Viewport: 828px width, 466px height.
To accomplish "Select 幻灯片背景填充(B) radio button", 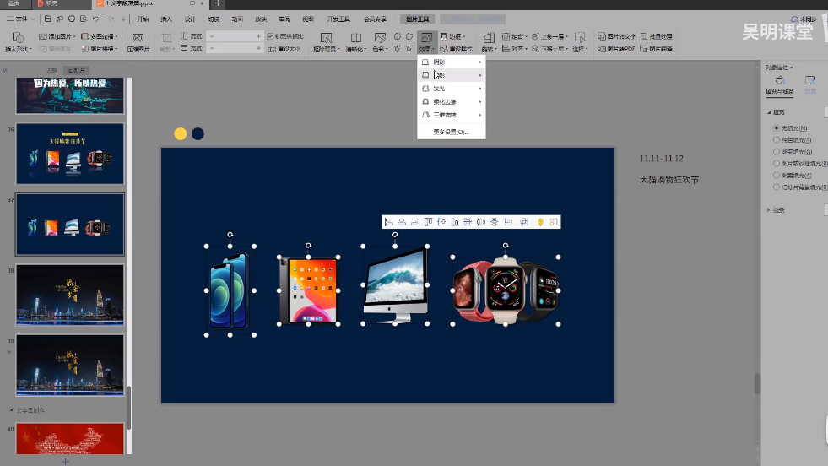I will pyautogui.click(x=777, y=187).
